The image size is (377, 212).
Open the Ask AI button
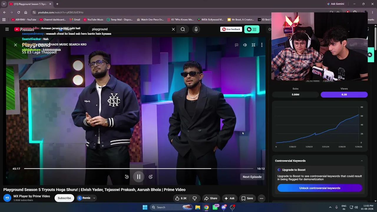[229, 198]
